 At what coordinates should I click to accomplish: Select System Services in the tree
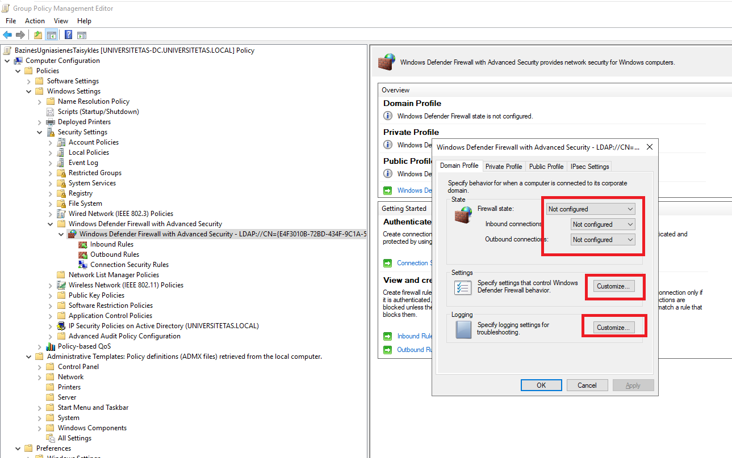pyautogui.click(x=92, y=183)
